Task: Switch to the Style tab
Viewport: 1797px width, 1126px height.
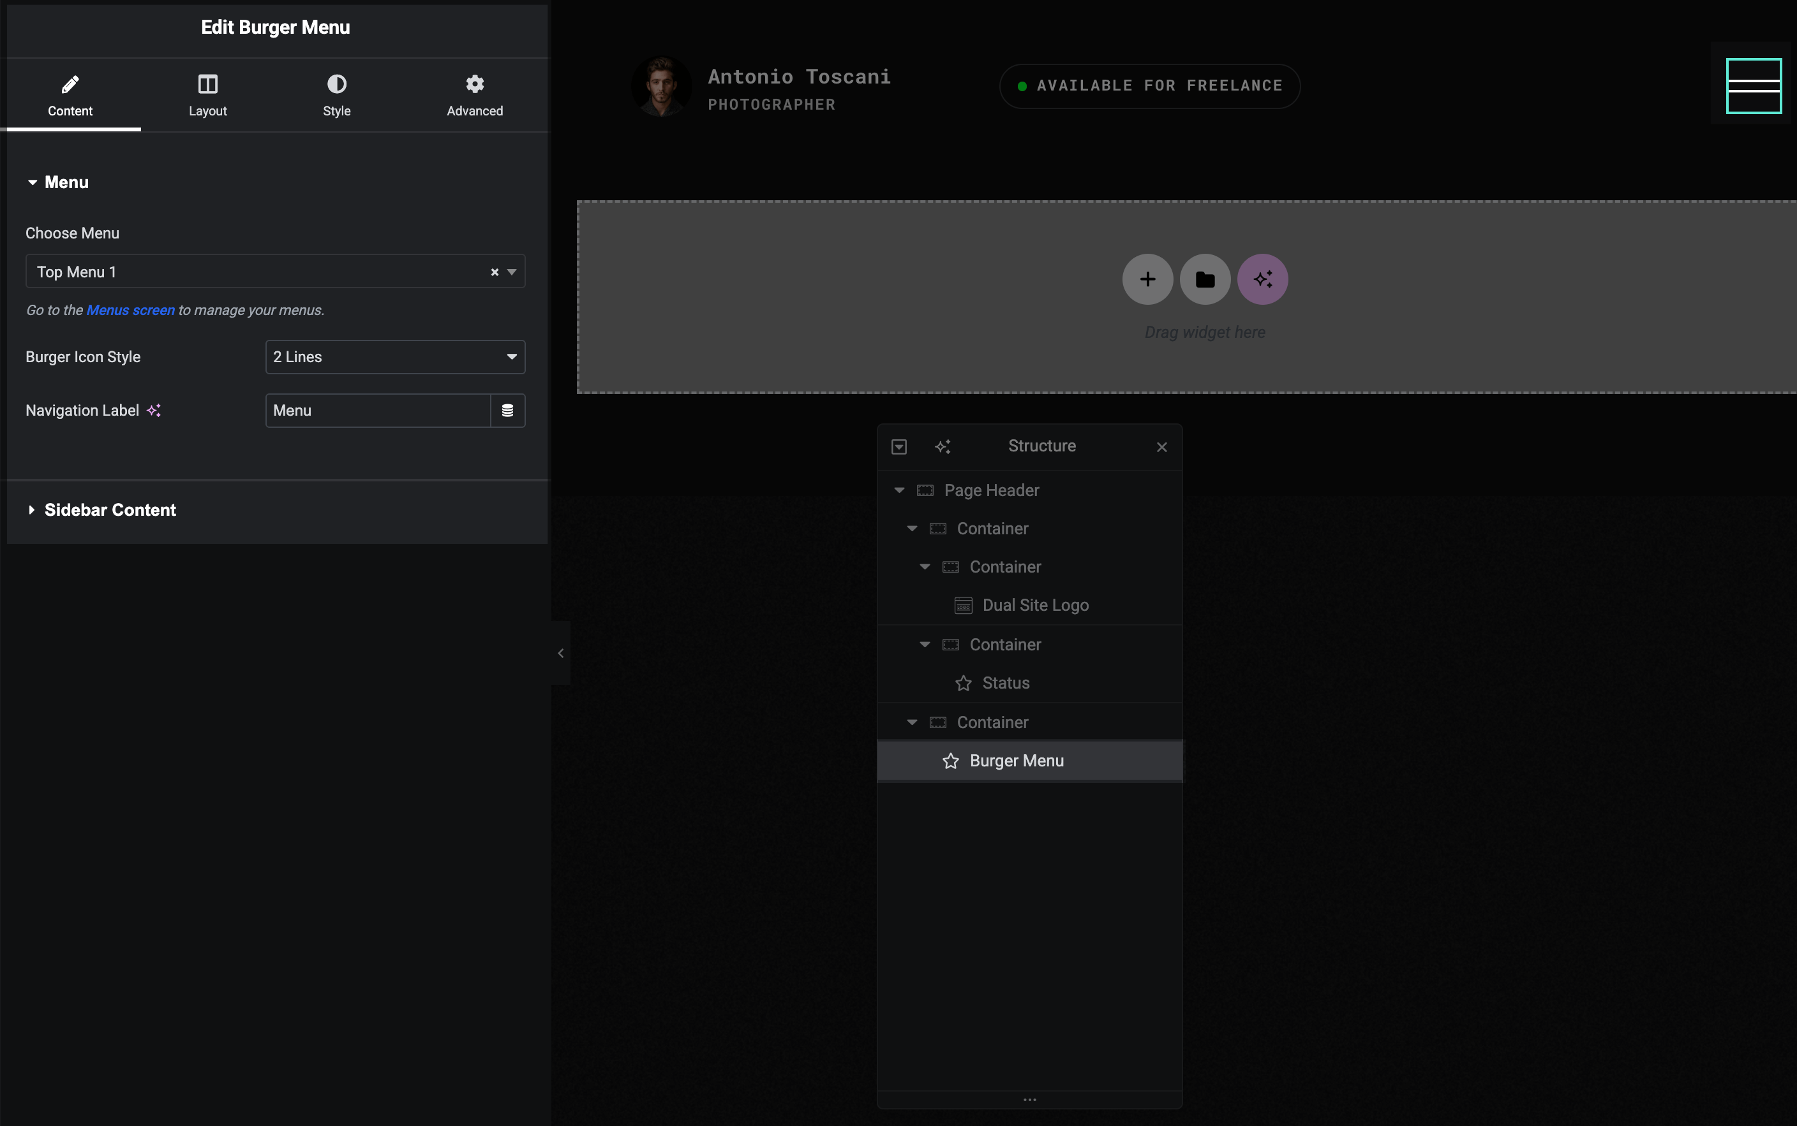Action: tap(336, 94)
